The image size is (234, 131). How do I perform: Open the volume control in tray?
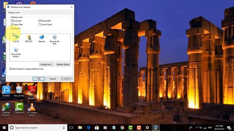[x=201, y=128]
